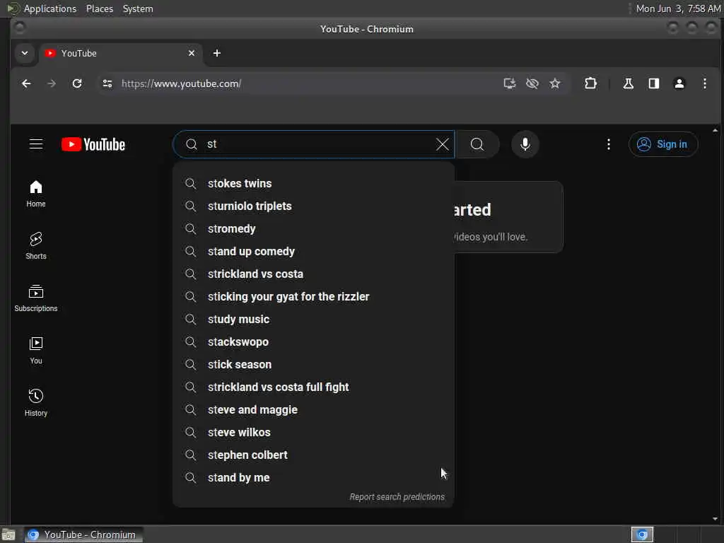Pick the 'steve wilkos' suggestion

313,432
